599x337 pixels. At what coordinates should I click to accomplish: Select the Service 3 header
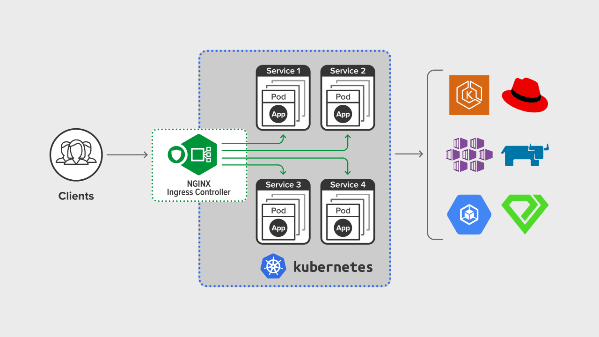283,185
